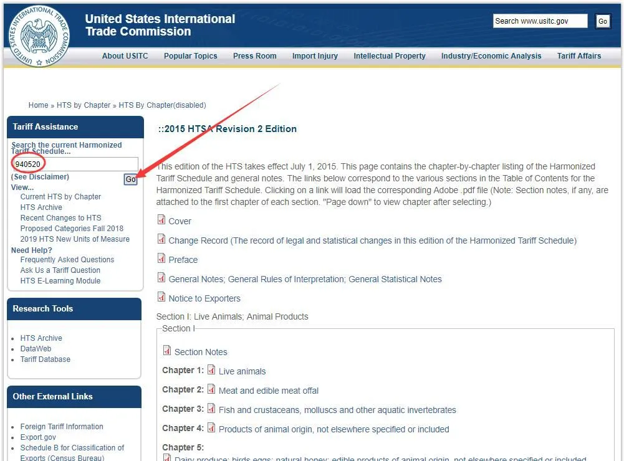624x461 pixels.
Task: Open the Cover PDF icon
Action: tap(161, 219)
